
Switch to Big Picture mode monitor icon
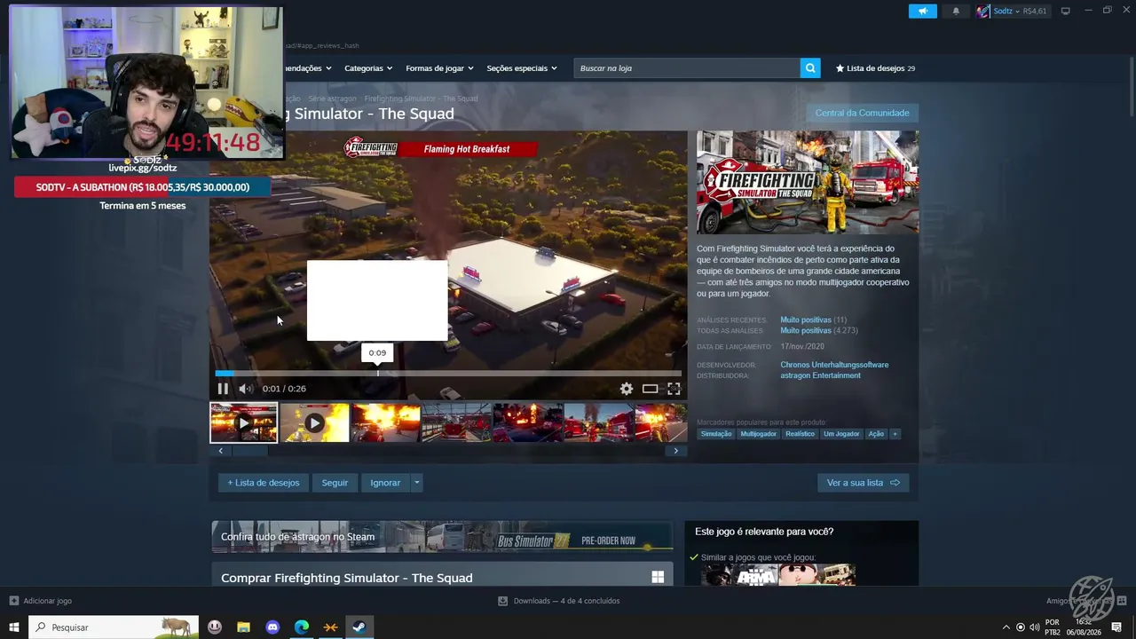click(1066, 12)
